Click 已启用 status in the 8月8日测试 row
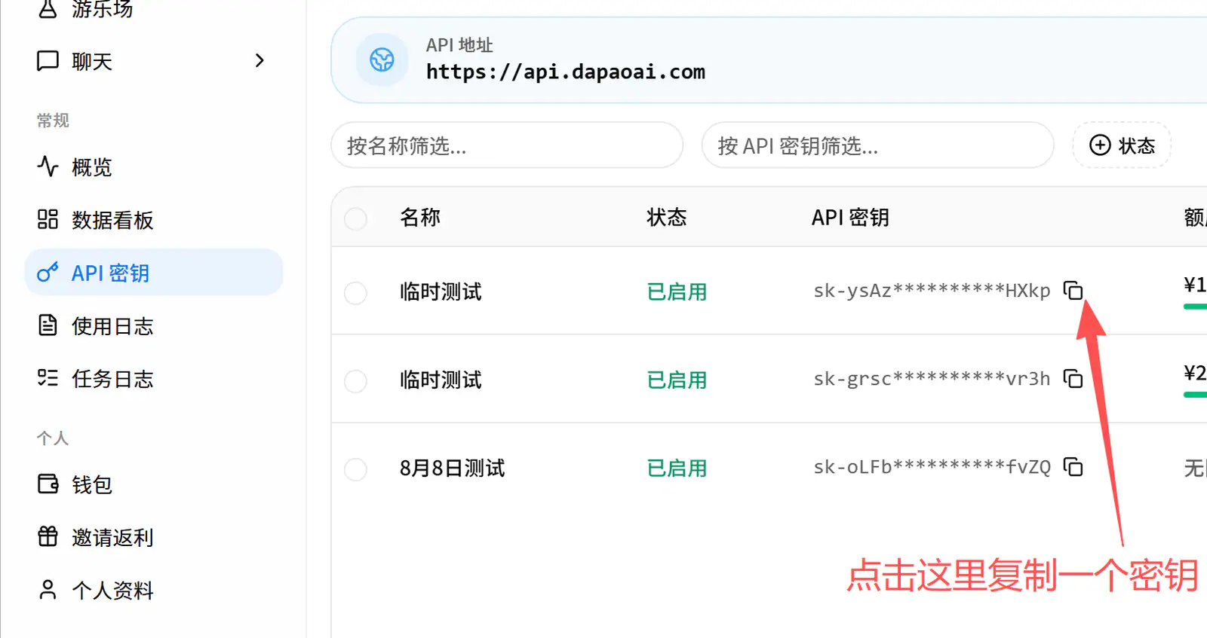 point(677,468)
